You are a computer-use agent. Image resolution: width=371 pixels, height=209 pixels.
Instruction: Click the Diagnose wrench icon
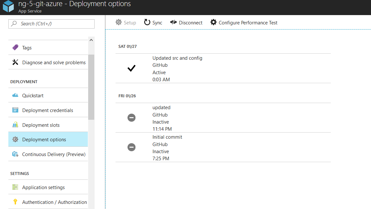coord(15,62)
